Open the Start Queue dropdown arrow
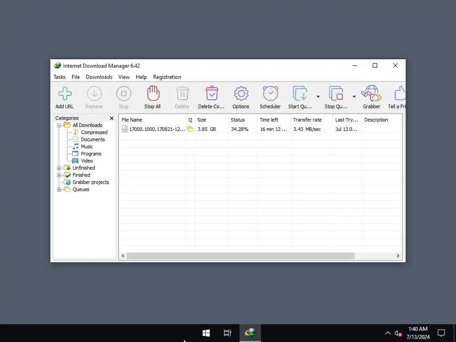This screenshot has width=456, height=342. click(x=318, y=97)
